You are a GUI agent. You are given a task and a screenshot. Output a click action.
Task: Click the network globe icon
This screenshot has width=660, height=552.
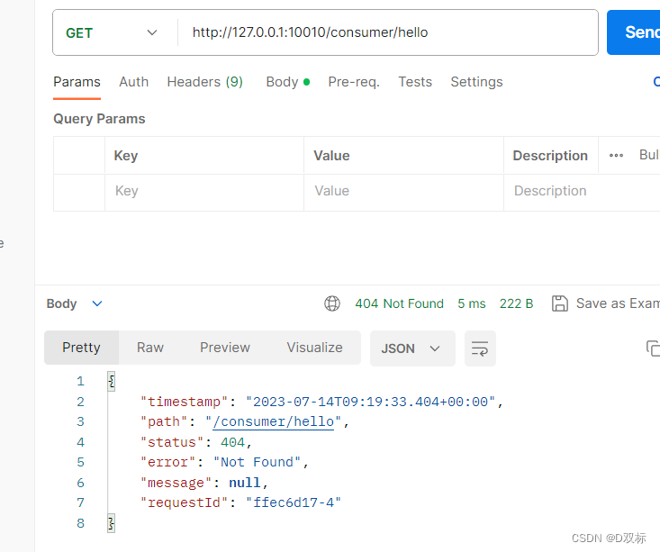click(x=332, y=303)
